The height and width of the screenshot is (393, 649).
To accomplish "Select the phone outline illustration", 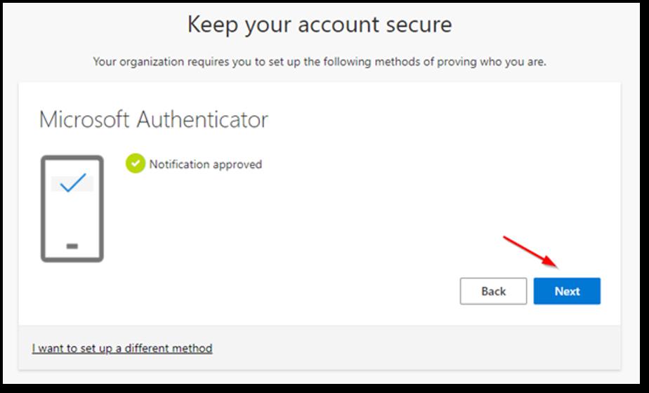I will tap(72, 208).
